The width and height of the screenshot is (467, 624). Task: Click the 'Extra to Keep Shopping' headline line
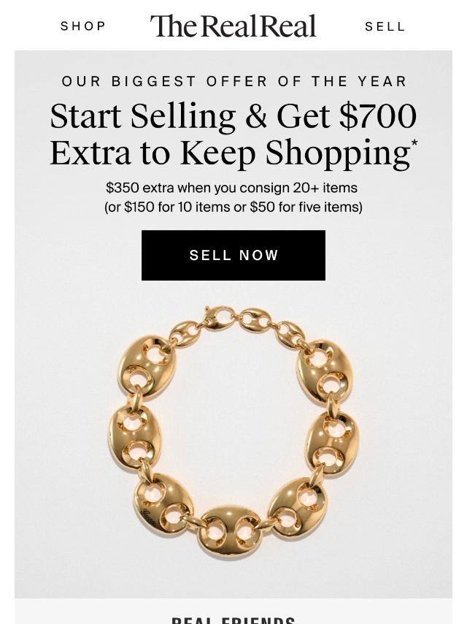(x=230, y=153)
